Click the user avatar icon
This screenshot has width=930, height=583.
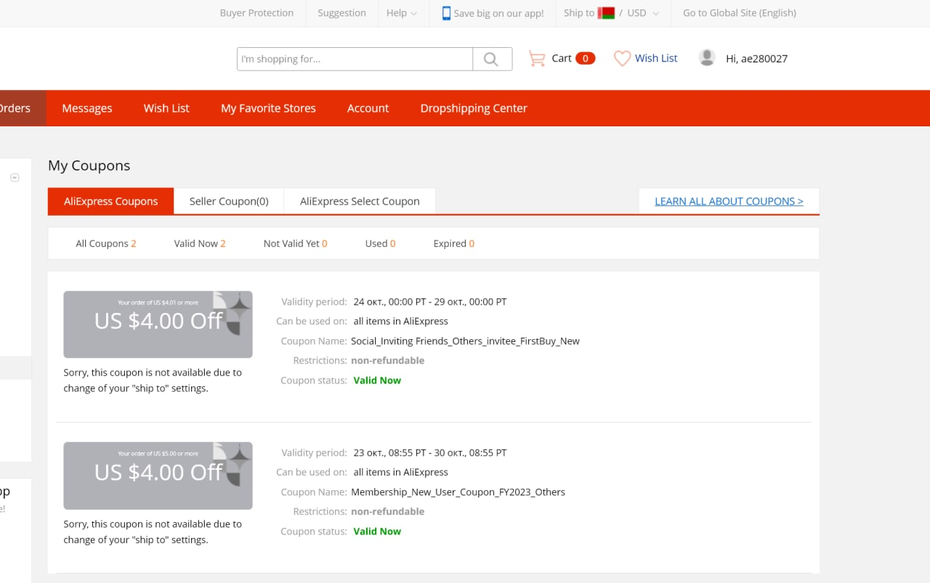707,58
